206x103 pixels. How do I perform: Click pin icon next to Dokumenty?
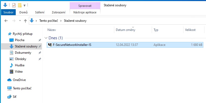[x=40, y=53]
